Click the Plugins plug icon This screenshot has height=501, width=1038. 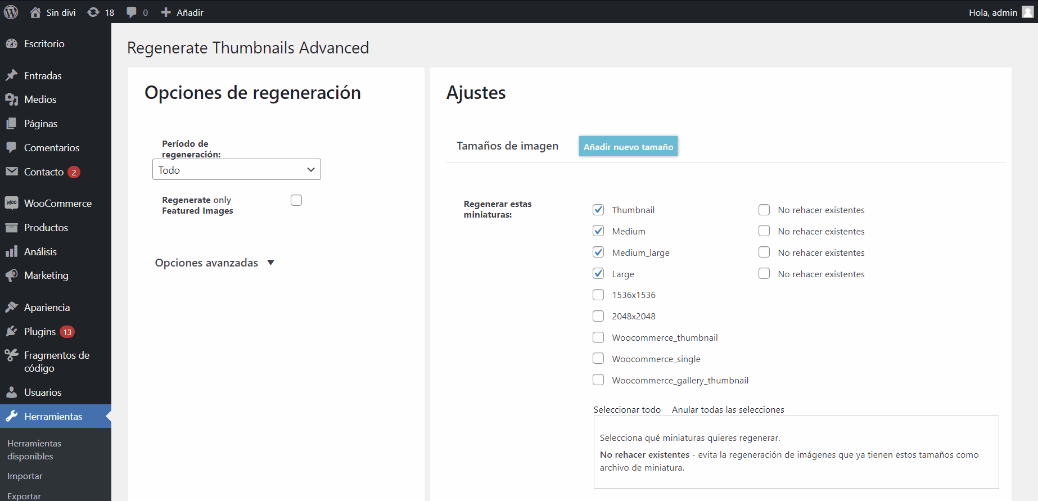tap(11, 331)
